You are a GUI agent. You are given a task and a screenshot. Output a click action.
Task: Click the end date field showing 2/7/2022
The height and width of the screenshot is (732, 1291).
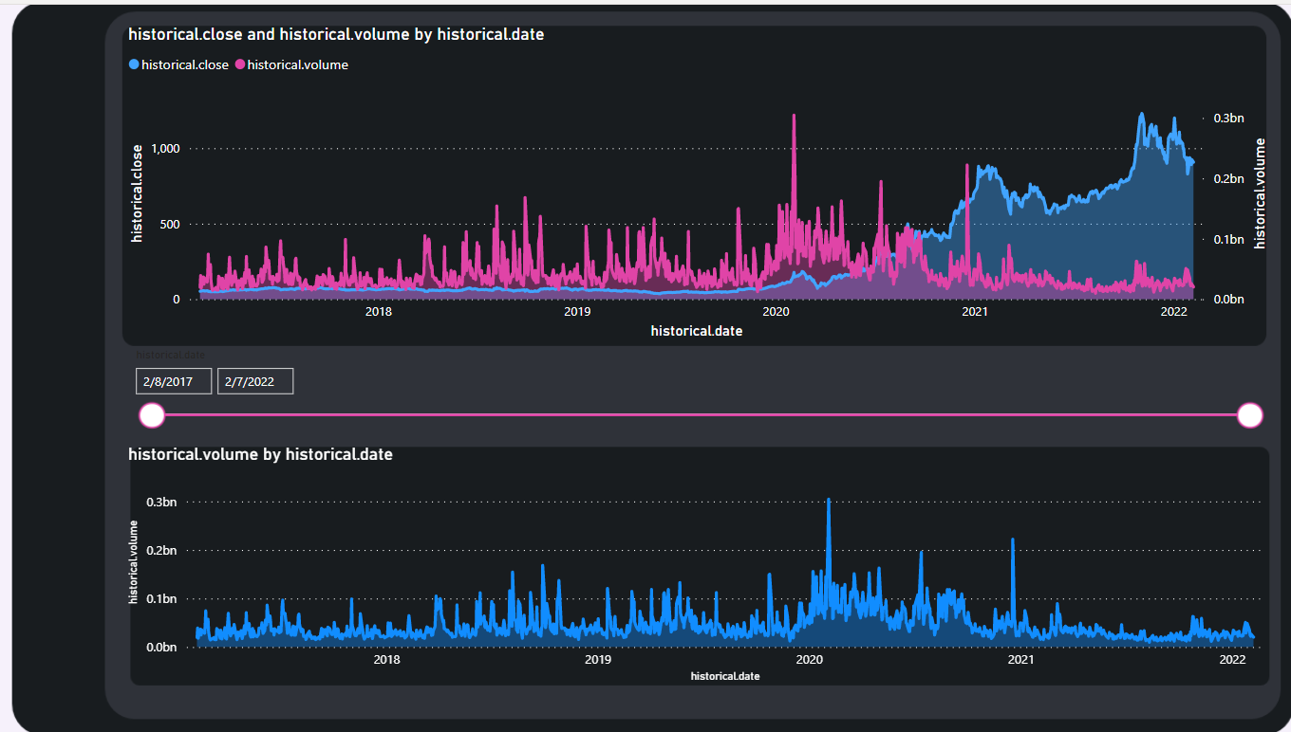click(x=255, y=381)
